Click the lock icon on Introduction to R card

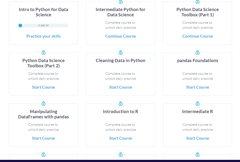coord(120,104)
